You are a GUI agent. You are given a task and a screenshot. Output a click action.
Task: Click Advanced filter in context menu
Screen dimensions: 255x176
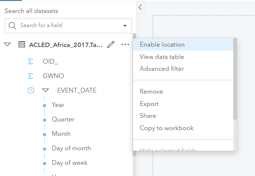tap(162, 69)
